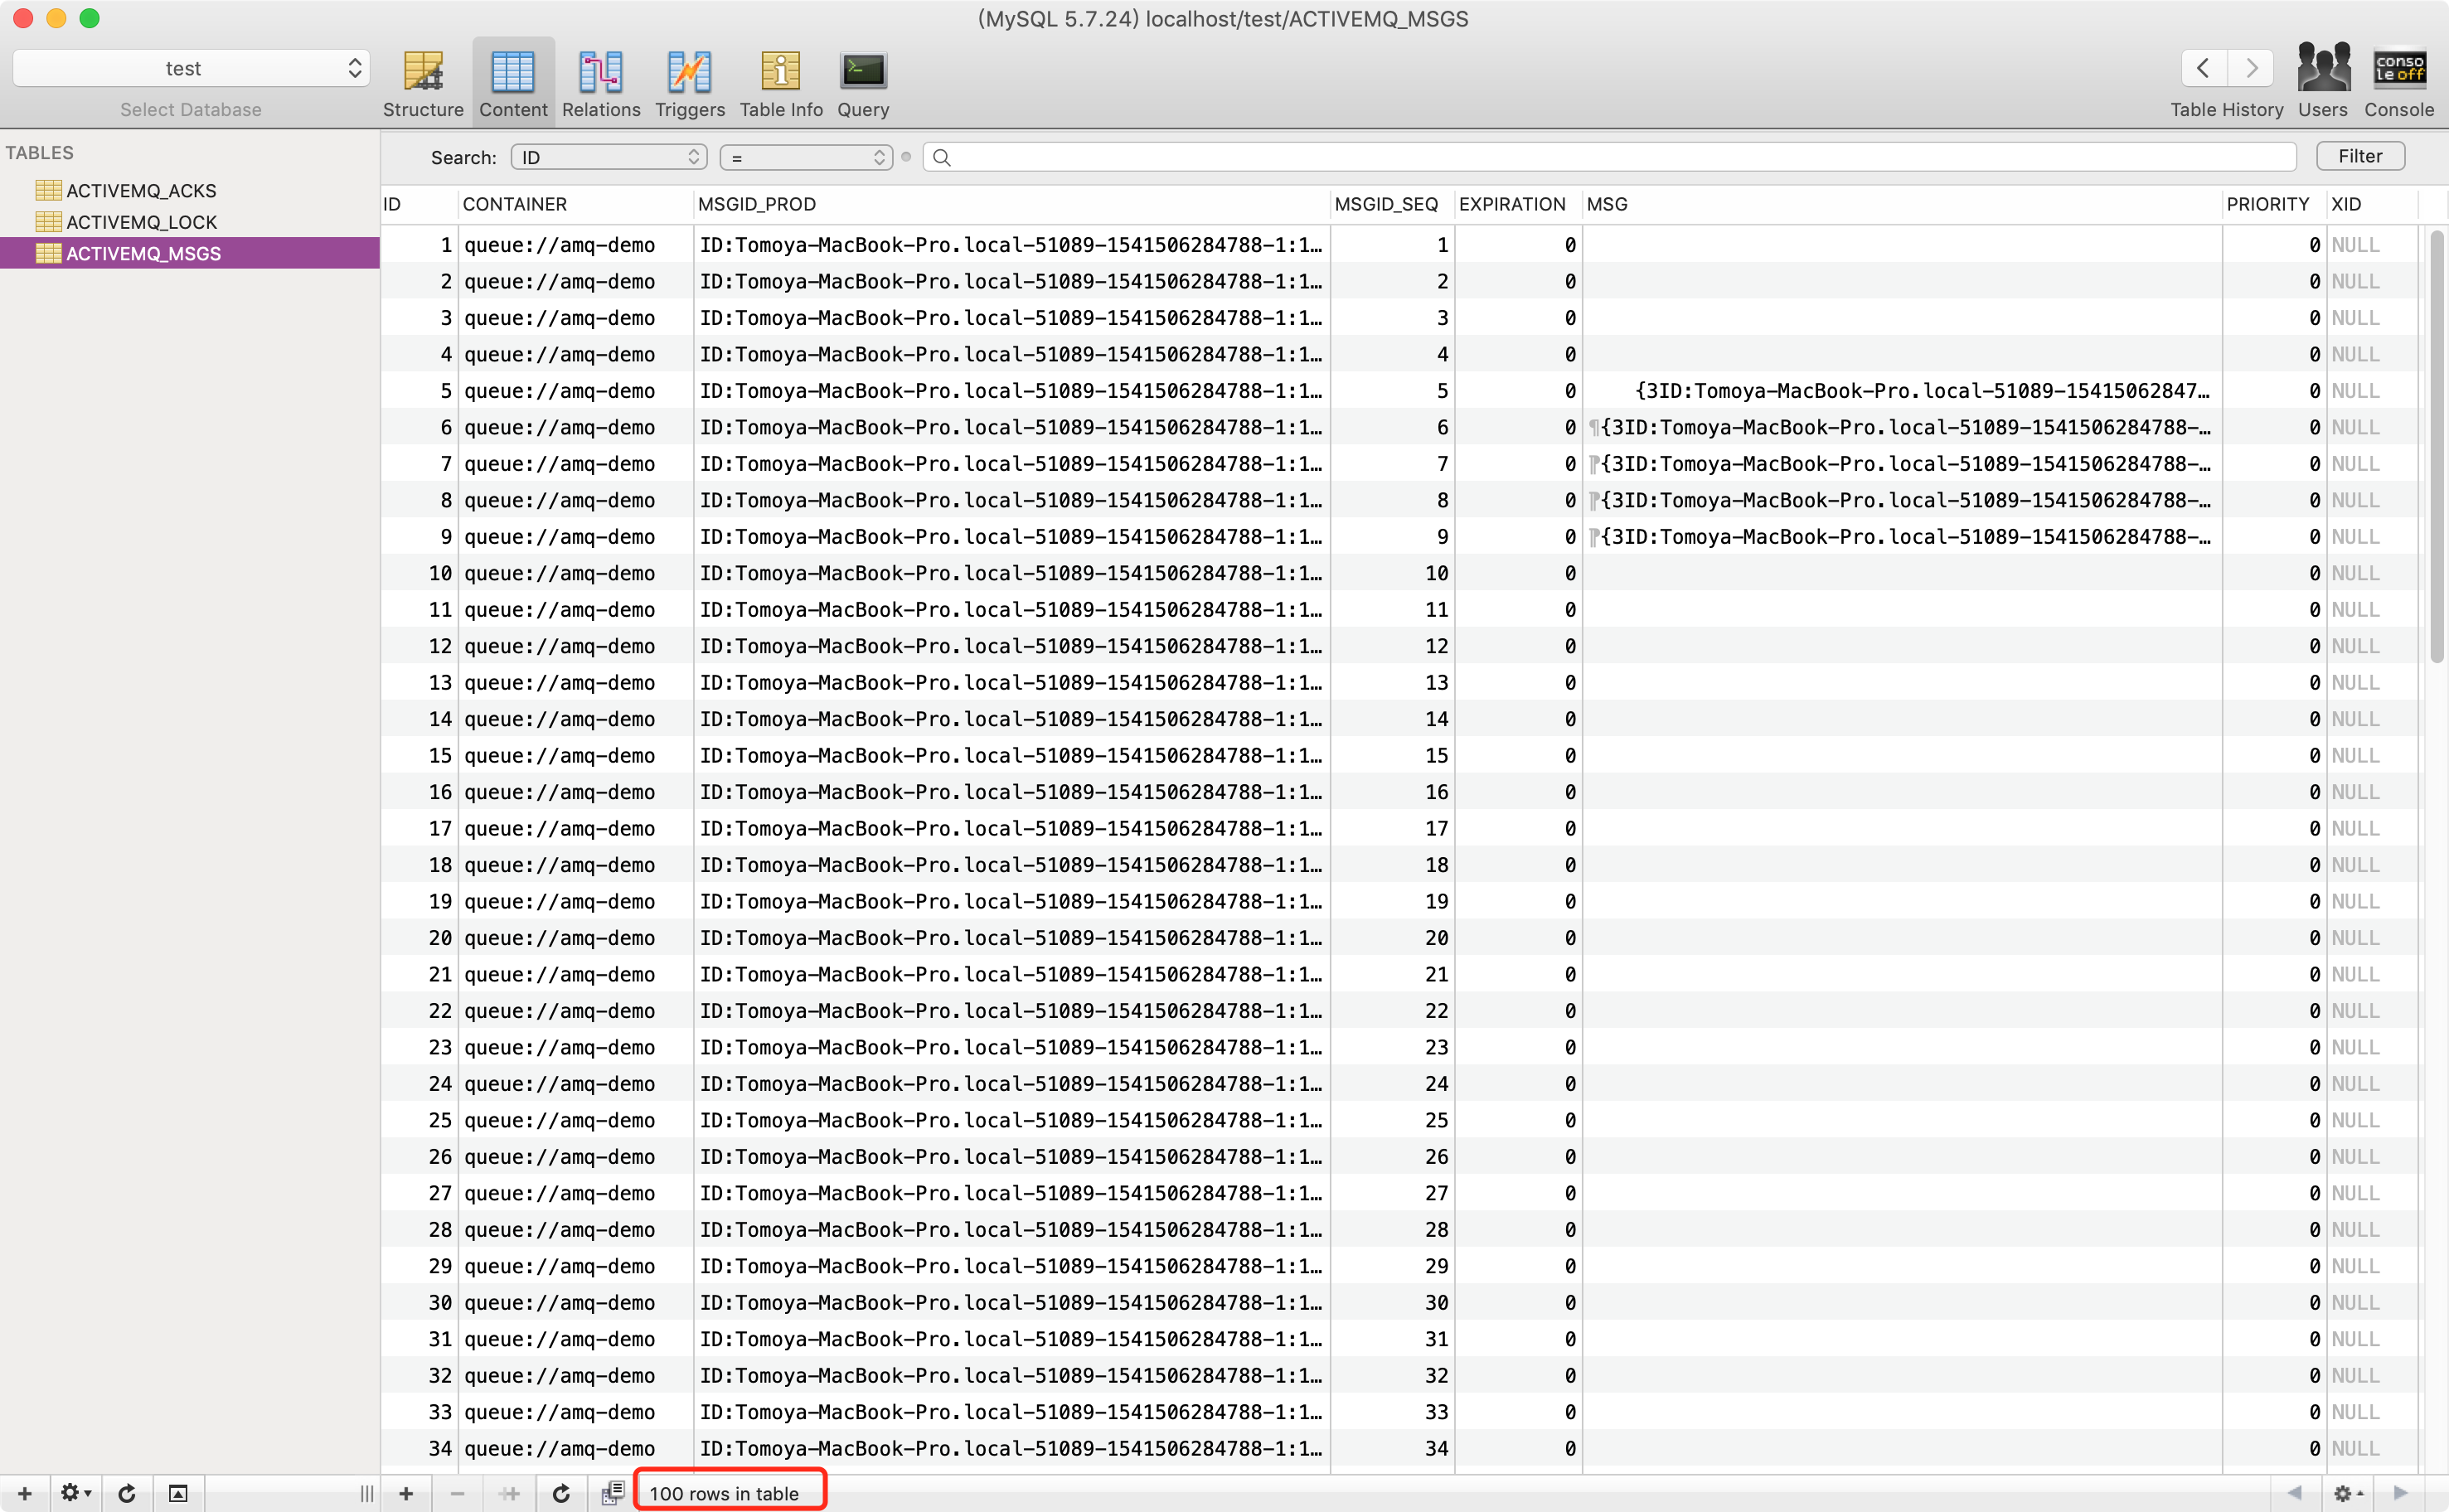Show the Table Info view

tap(781, 84)
